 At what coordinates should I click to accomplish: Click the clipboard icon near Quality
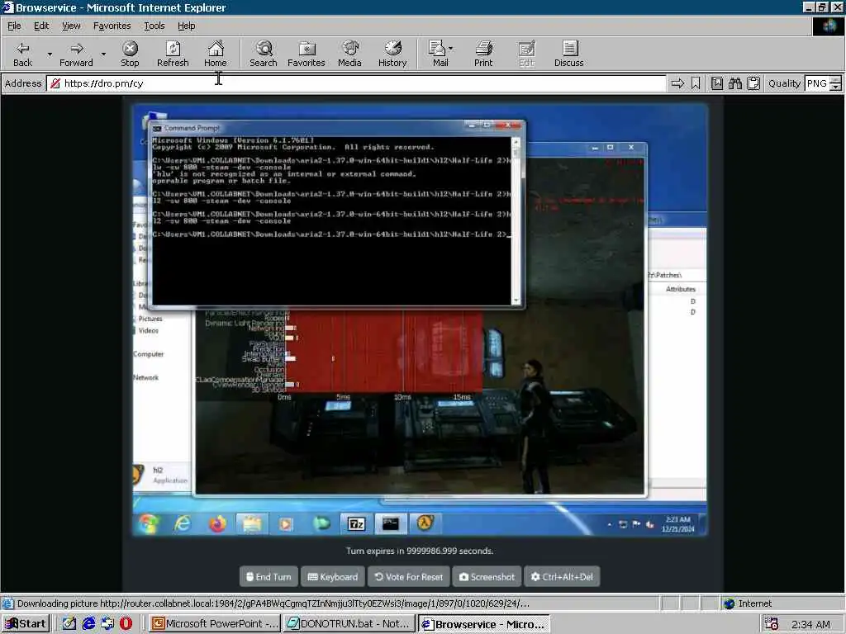click(753, 83)
